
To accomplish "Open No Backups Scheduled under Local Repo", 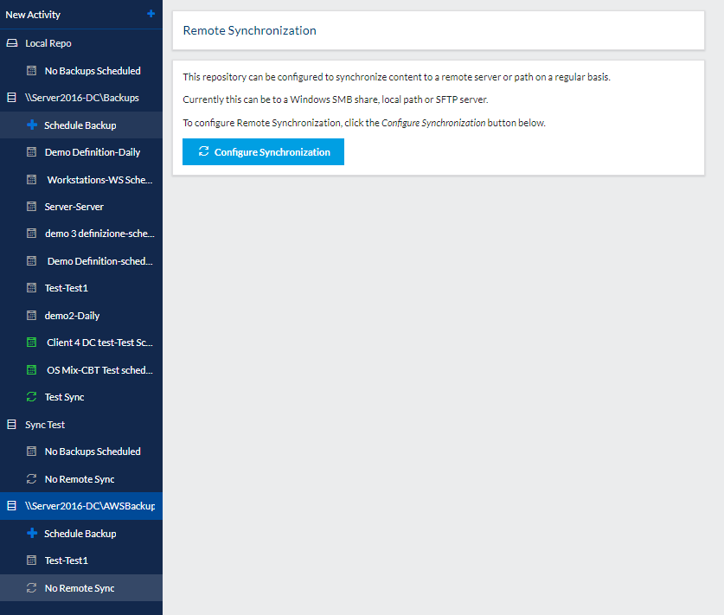I will [92, 71].
